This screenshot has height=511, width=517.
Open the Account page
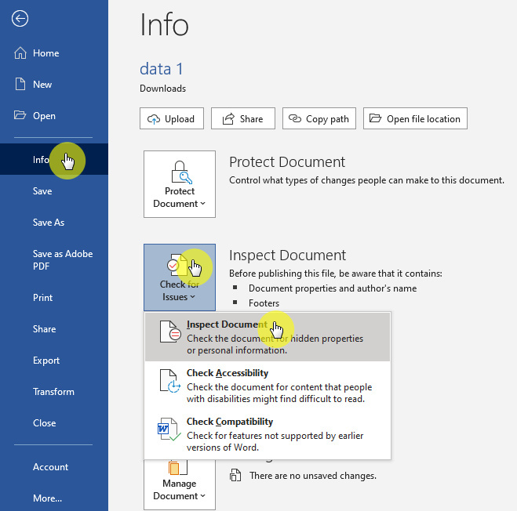[50, 467]
